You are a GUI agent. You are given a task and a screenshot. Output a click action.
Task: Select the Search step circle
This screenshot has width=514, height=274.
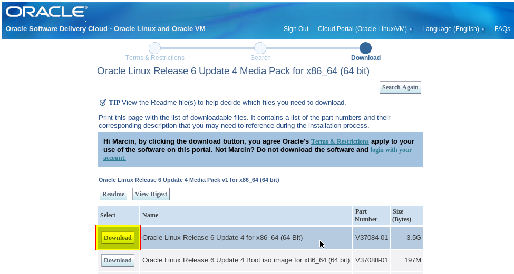(260, 48)
